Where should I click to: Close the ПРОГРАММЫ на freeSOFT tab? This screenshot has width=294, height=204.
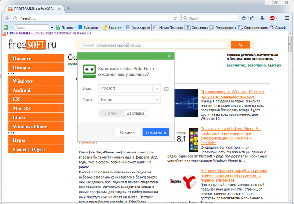pyautogui.click(x=60, y=9)
